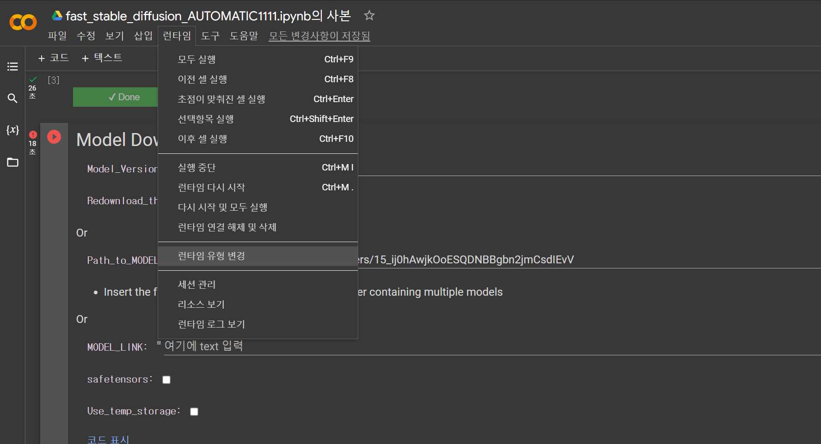Open the 도움말 menu
Screen dimensions: 821x444
[244, 36]
